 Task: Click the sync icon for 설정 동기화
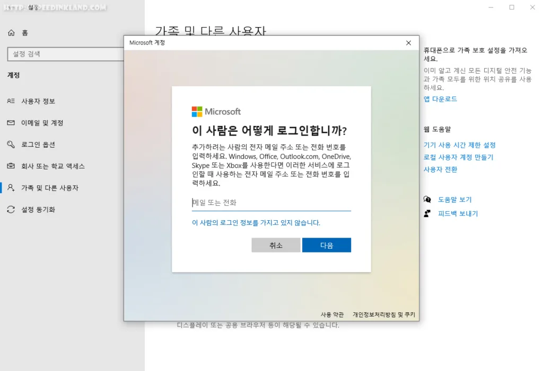point(11,210)
